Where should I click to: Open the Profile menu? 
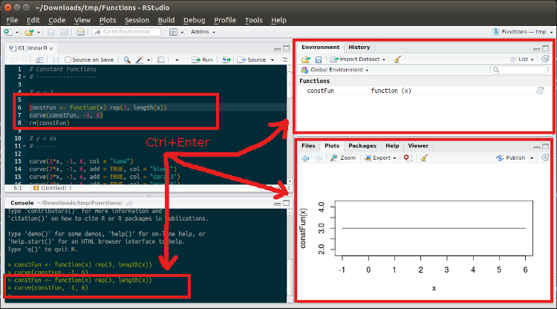pyautogui.click(x=225, y=20)
